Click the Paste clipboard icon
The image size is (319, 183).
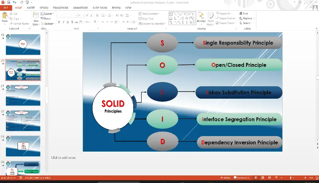(5, 16)
